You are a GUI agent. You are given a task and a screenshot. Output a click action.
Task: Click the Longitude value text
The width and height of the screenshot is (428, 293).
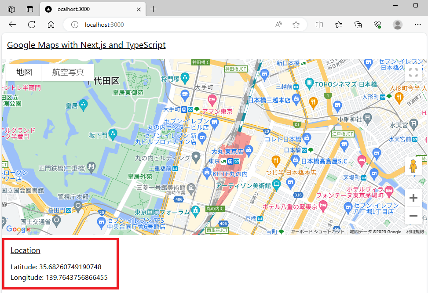pos(77,278)
